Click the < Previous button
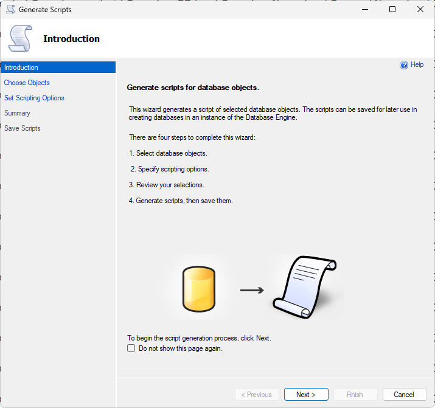The height and width of the screenshot is (408, 435). pyautogui.click(x=257, y=395)
